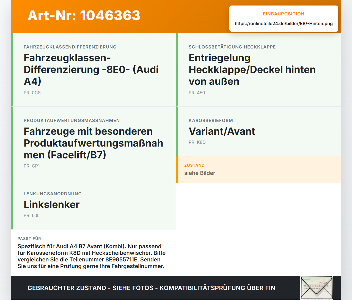Select the PR: L0L code
This screenshot has width=352, height=300.
point(32,216)
